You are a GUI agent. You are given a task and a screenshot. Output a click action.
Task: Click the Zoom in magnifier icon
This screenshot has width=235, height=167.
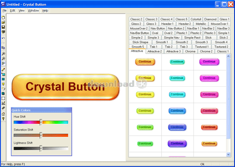click(3, 54)
